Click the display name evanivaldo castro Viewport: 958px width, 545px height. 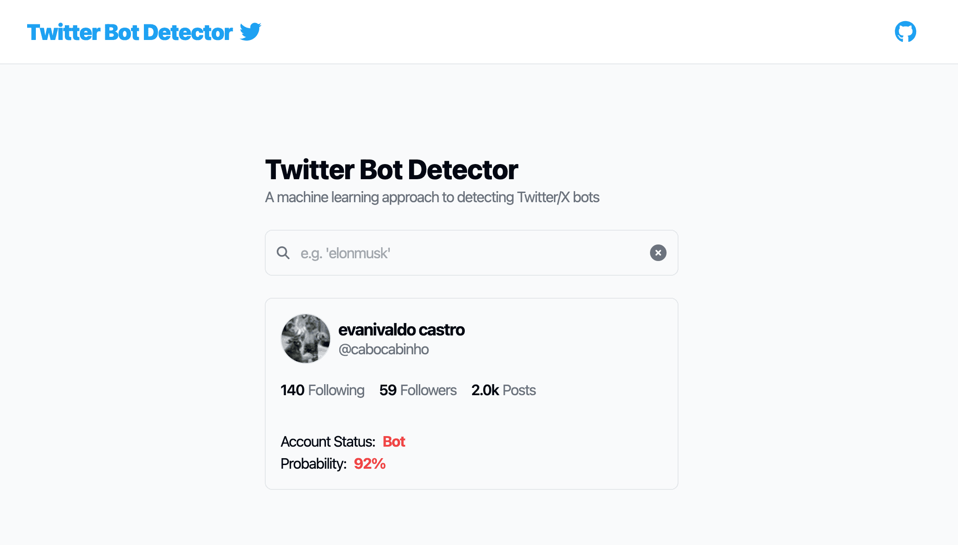click(x=401, y=329)
